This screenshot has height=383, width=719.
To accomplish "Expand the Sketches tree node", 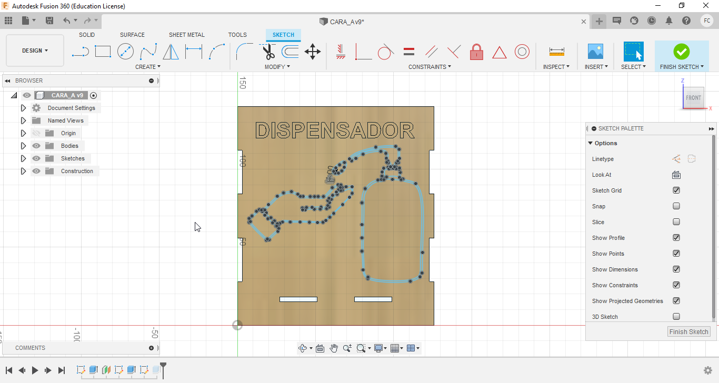I will coord(23,158).
